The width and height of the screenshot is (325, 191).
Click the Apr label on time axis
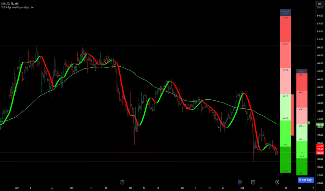pos(17,188)
